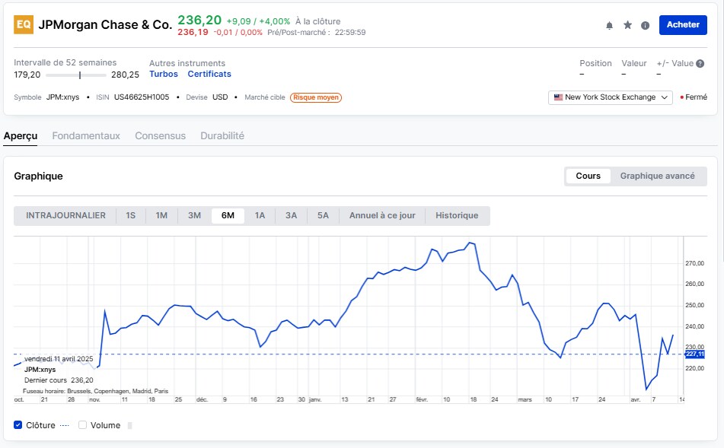
Task: Open New York Stock Exchange dropdown
Action: tap(611, 97)
